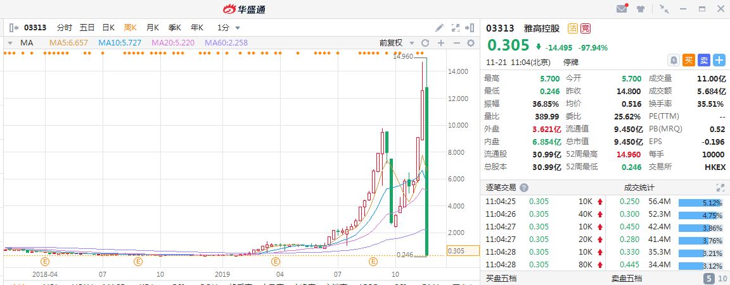Click the MA20:5.220 indicator label
Screen dimensions: 730x285
(x=173, y=43)
